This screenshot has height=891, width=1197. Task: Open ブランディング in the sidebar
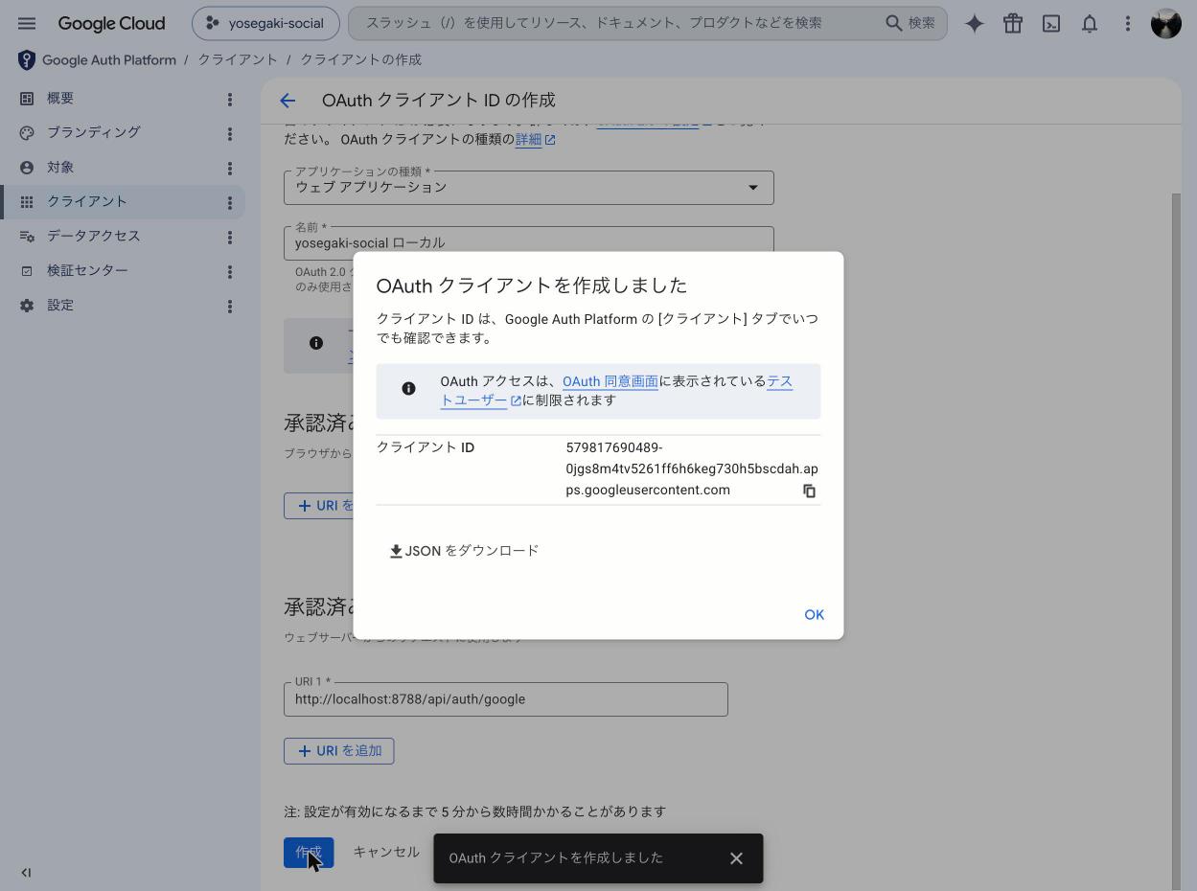pyautogui.click(x=94, y=133)
